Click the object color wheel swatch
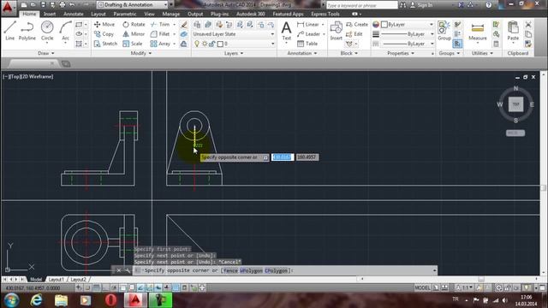Screen dimensions: 548x308 click(376, 25)
